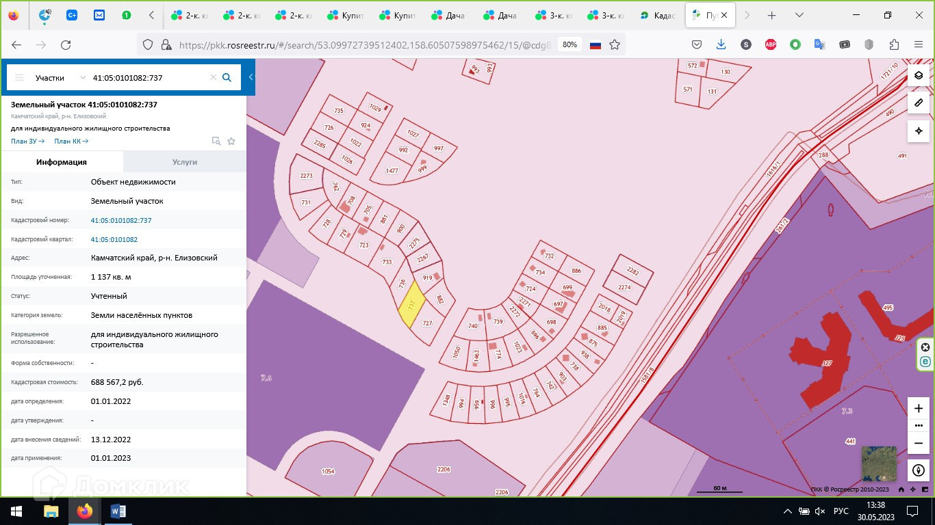Switch to satellite imagery thumbnail
This screenshot has height=525, width=935.
878,463
